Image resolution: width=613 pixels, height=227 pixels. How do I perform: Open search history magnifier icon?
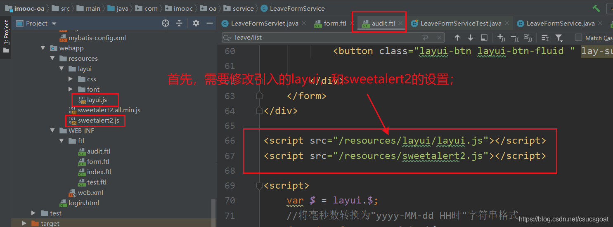coord(227,38)
